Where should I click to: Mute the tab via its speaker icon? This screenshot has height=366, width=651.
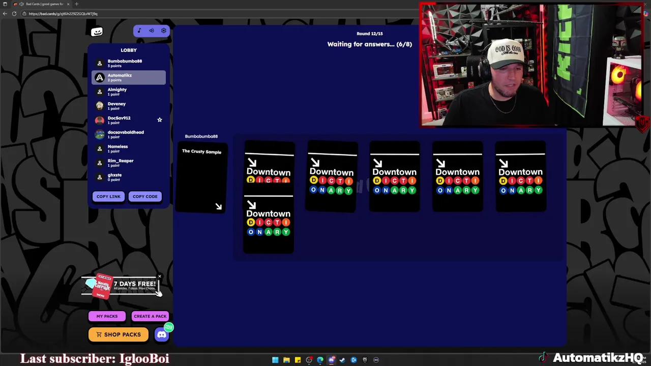pos(21,4)
